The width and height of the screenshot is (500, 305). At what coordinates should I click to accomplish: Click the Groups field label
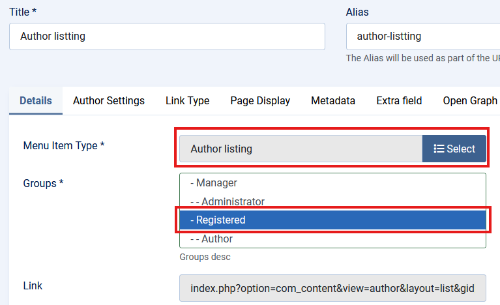point(43,183)
